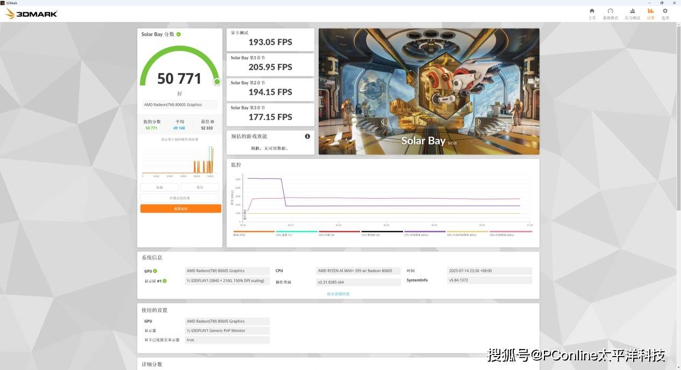The image size is (681, 370).
Task: Click the 最佳 52 333 value
Action: [207, 128]
